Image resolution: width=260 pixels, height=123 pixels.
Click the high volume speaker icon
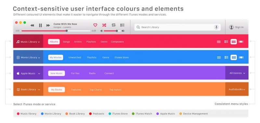pyautogui.click(x=123, y=31)
